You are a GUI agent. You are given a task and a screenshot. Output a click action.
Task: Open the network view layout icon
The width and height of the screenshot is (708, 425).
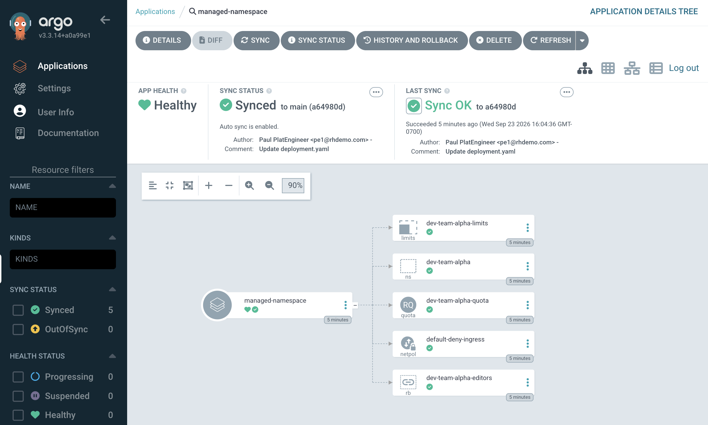pos(632,68)
